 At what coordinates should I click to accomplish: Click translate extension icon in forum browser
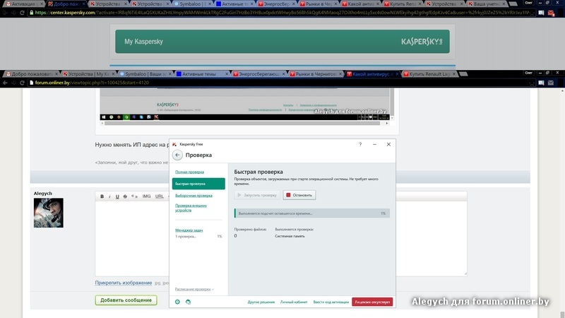[x=541, y=83]
